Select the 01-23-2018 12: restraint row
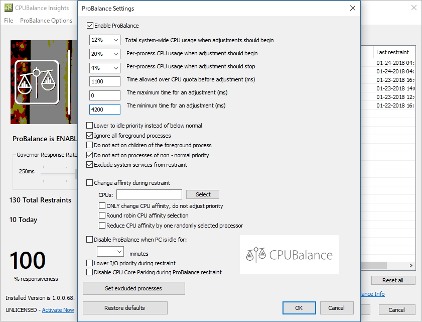Image resolution: width=422 pixels, height=322 pixels. (388, 97)
